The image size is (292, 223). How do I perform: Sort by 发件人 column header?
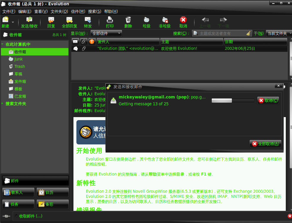tap(128, 42)
